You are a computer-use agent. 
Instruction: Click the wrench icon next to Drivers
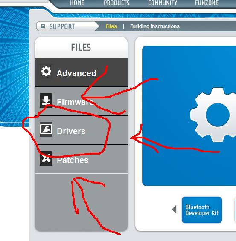coord(46,129)
